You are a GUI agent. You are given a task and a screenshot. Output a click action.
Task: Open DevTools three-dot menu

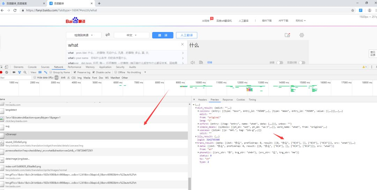[x=372, y=67]
